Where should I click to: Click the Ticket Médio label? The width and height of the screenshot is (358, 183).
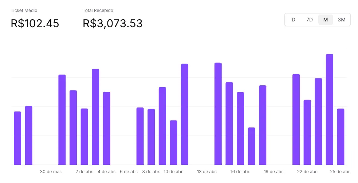coord(24,11)
